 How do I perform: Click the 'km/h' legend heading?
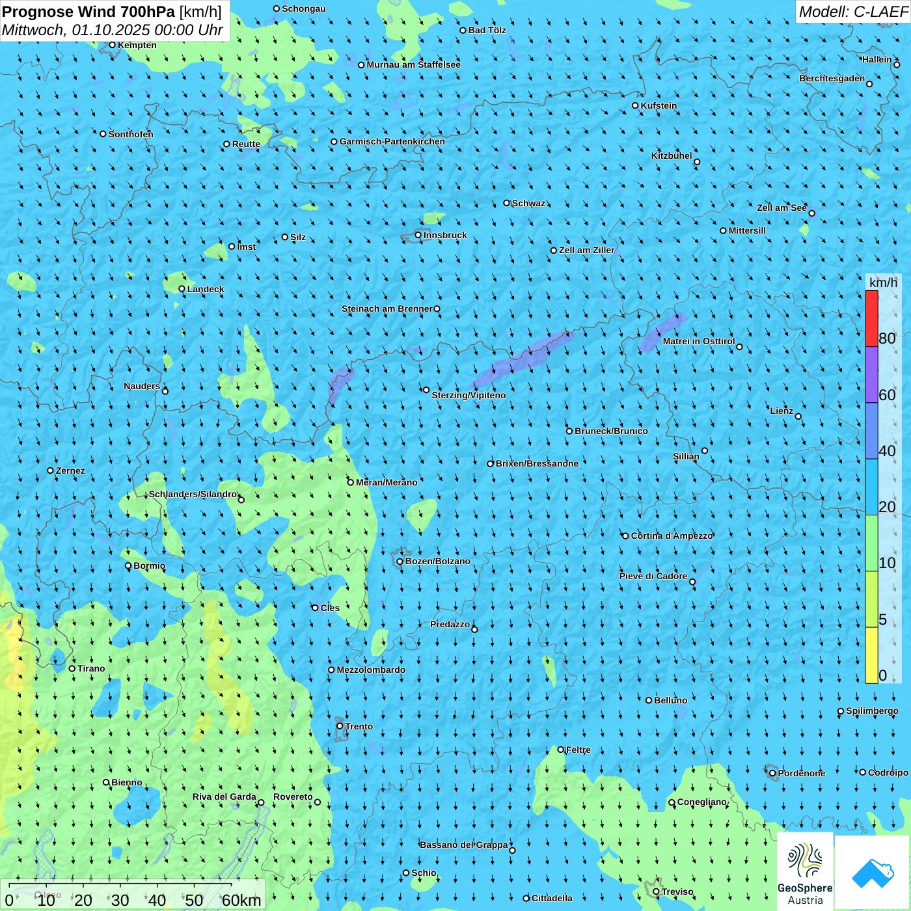(883, 282)
